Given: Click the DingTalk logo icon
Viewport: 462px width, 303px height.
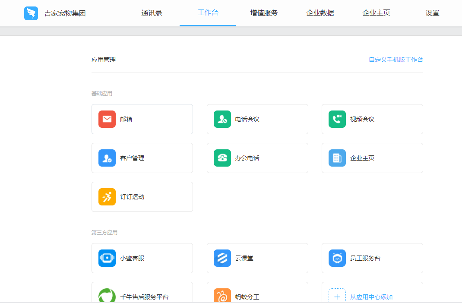Looking at the screenshot, I should pos(31,13).
